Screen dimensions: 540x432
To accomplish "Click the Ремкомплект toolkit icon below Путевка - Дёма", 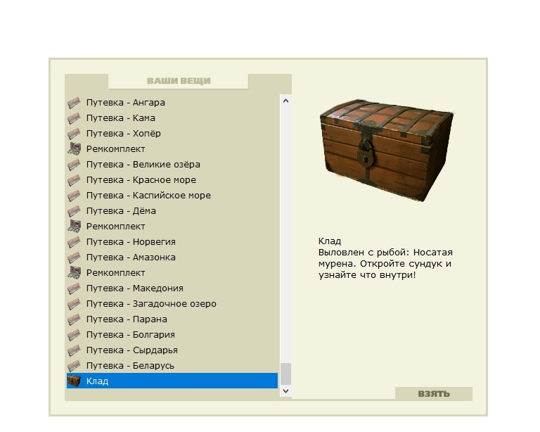I will 74,227.
